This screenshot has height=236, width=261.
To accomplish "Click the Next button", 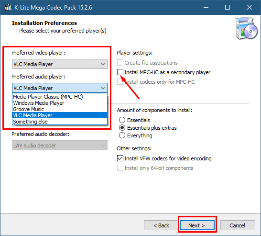I will (x=197, y=225).
